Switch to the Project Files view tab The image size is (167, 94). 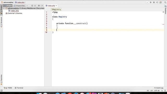19,5
